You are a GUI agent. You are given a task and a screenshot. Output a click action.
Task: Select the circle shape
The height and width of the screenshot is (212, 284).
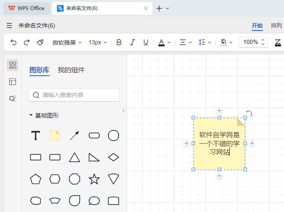[x=114, y=135]
